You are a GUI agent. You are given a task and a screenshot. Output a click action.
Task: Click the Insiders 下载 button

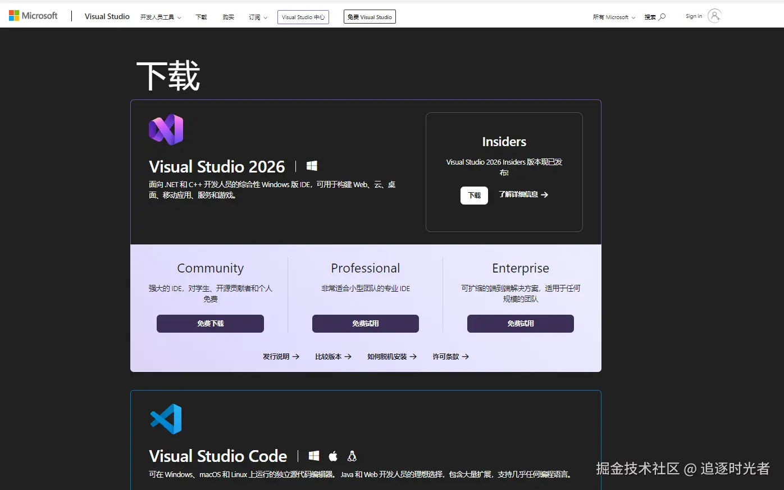474,195
